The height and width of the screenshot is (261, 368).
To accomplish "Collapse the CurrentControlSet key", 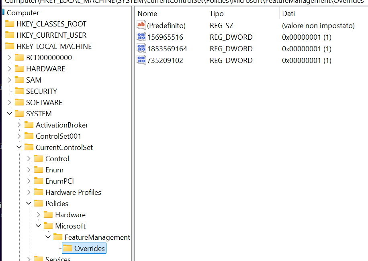I will click(19, 147).
